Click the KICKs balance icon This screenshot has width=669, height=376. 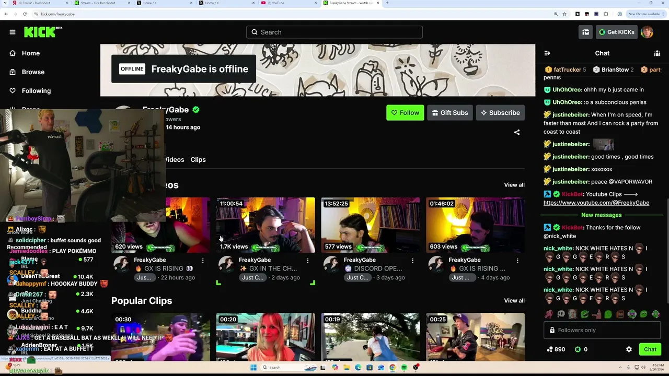[578, 349]
